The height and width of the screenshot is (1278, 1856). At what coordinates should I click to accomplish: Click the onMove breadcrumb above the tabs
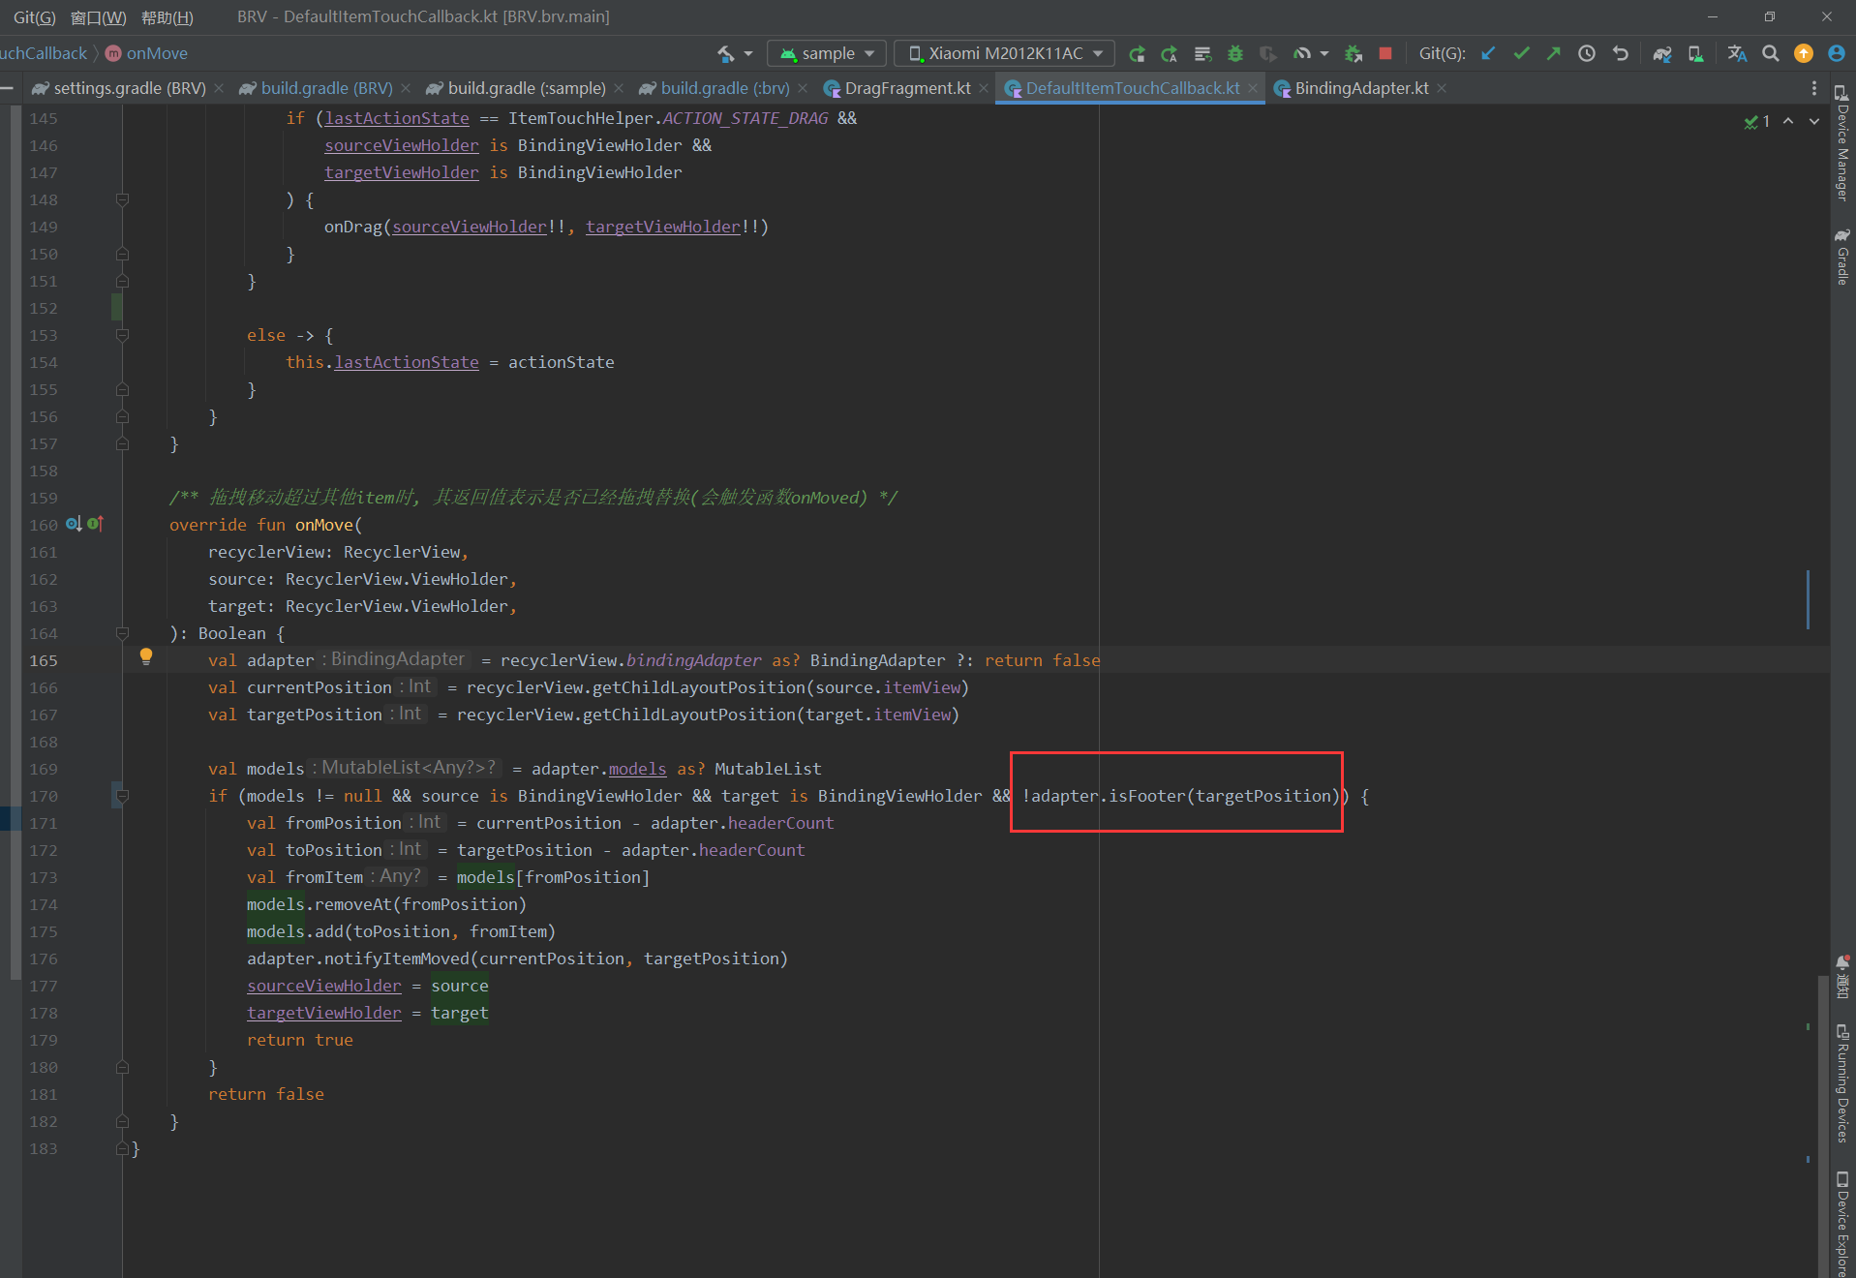[158, 53]
